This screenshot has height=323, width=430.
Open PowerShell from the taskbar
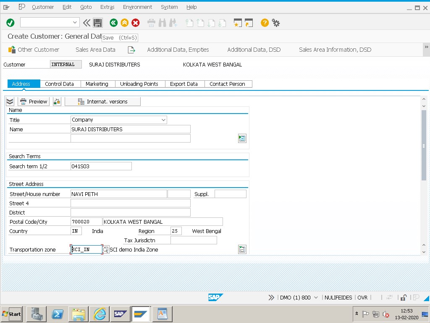[x=57, y=314]
